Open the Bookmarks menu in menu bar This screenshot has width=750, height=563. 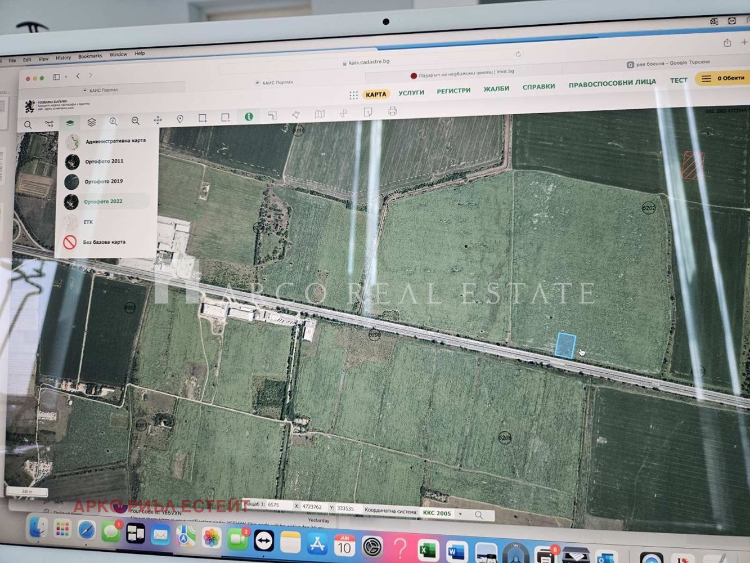pos(90,56)
